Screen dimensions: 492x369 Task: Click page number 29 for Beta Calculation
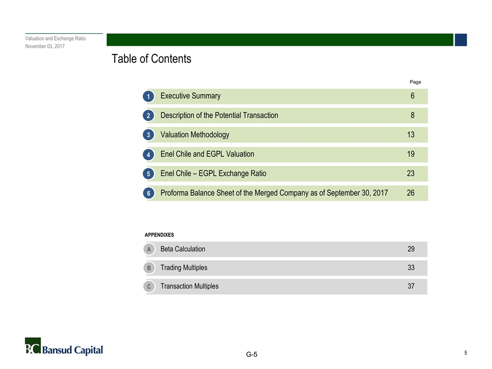pyautogui.click(x=411, y=249)
